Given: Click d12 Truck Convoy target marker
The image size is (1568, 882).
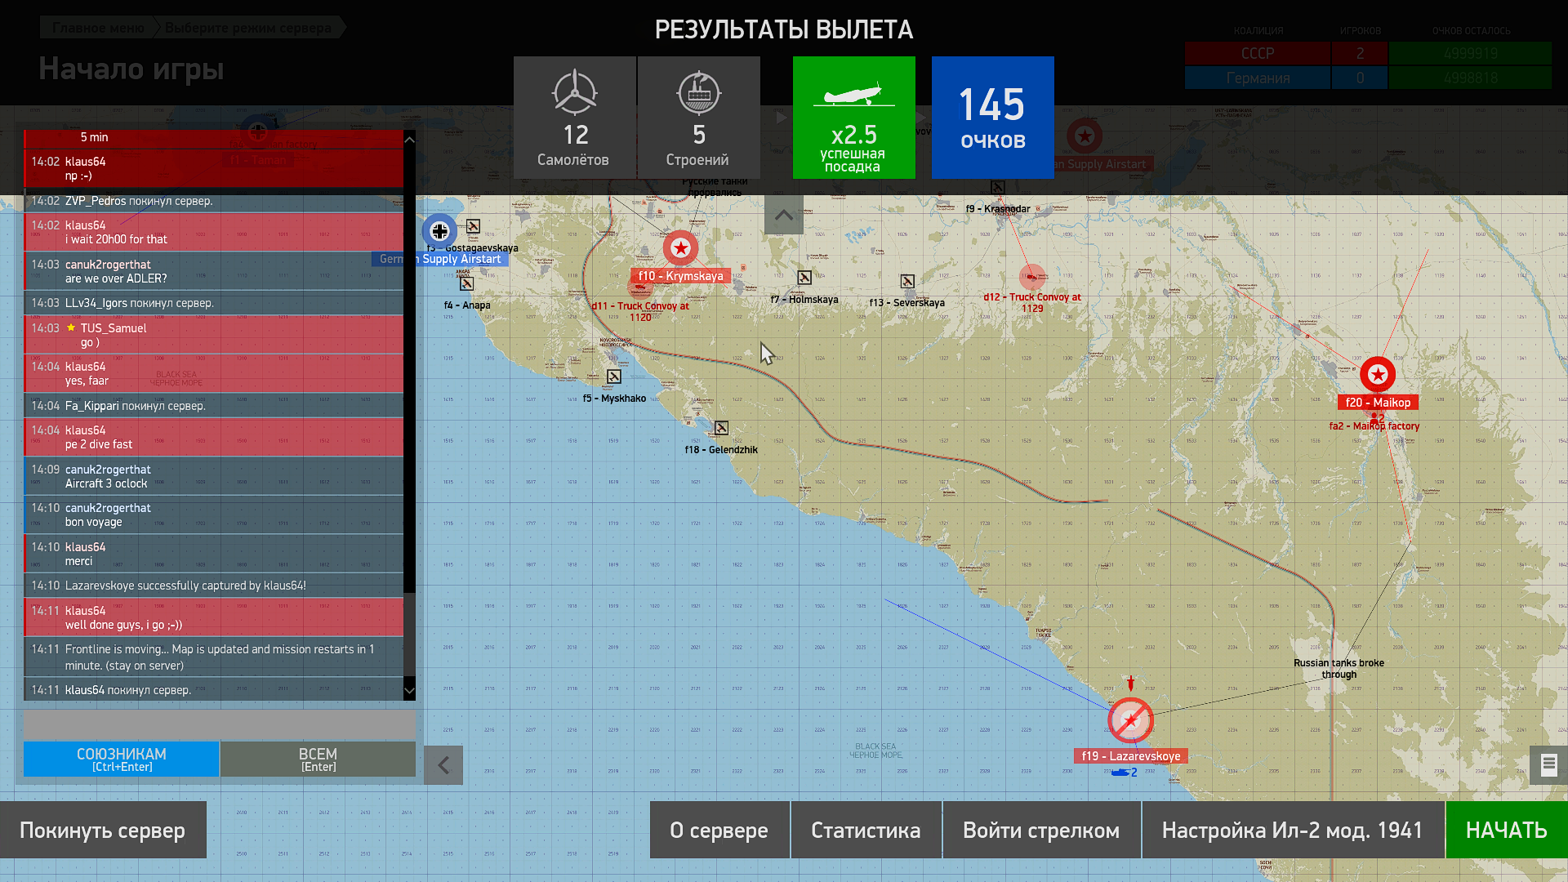Looking at the screenshot, I should coord(1032,278).
